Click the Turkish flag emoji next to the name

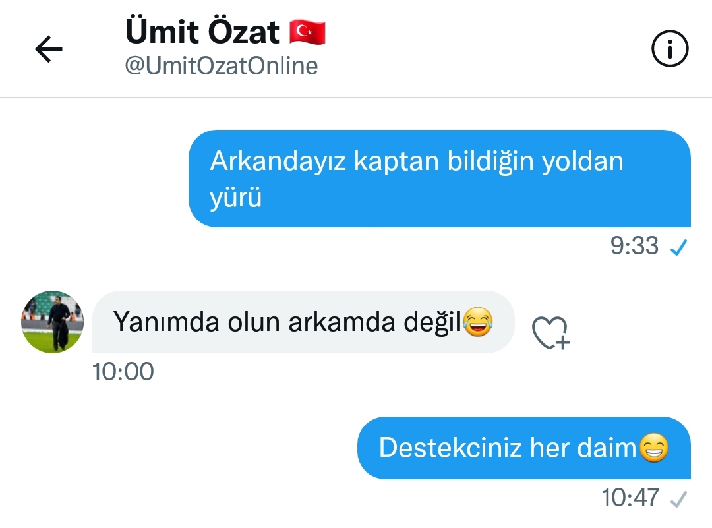pos(307,32)
